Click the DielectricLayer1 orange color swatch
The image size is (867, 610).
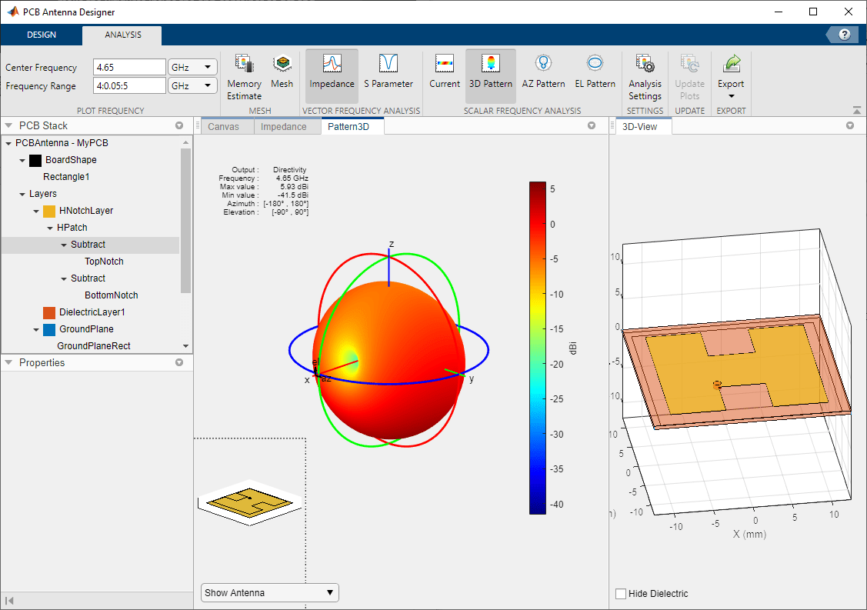(49, 312)
